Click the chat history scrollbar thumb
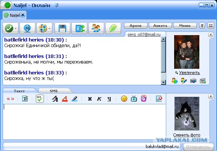The image size is (217, 151). [164, 57]
